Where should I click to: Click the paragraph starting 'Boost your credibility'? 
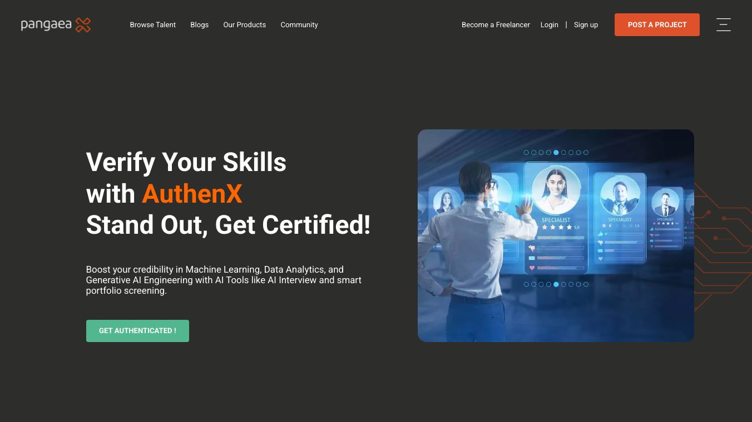(x=224, y=280)
